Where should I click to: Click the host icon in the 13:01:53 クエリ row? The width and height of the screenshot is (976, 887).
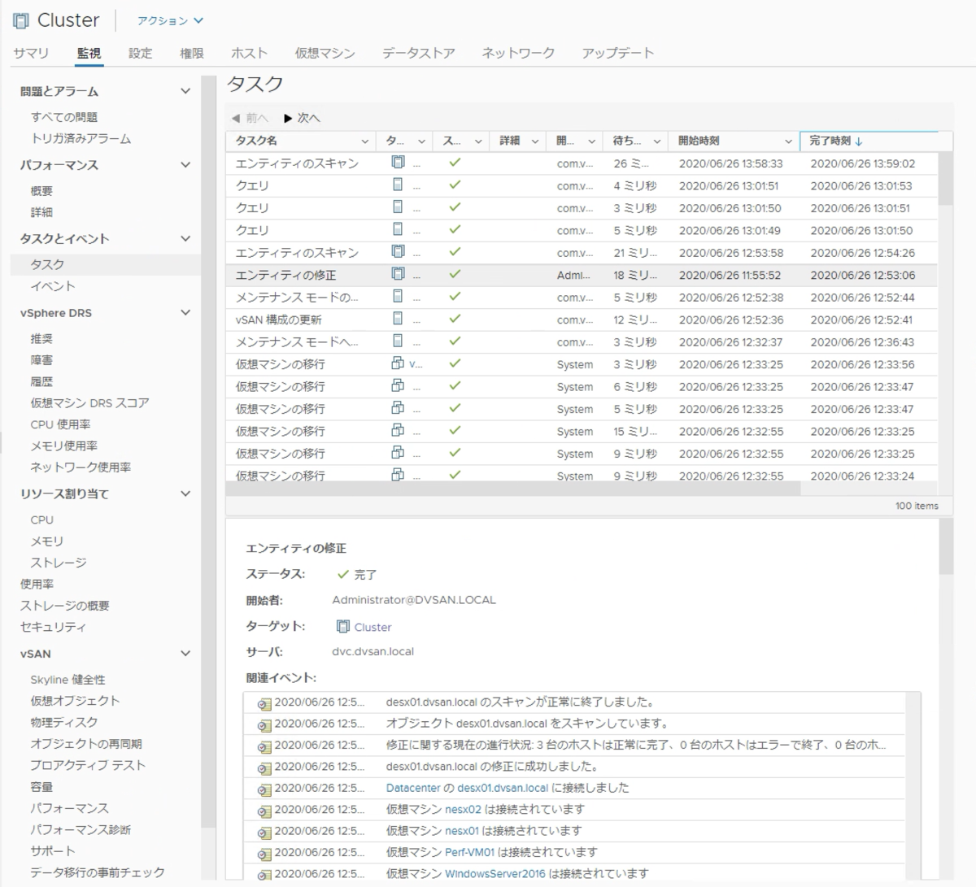[398, 185]
